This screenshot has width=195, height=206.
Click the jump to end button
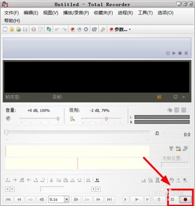click(110, 199)
